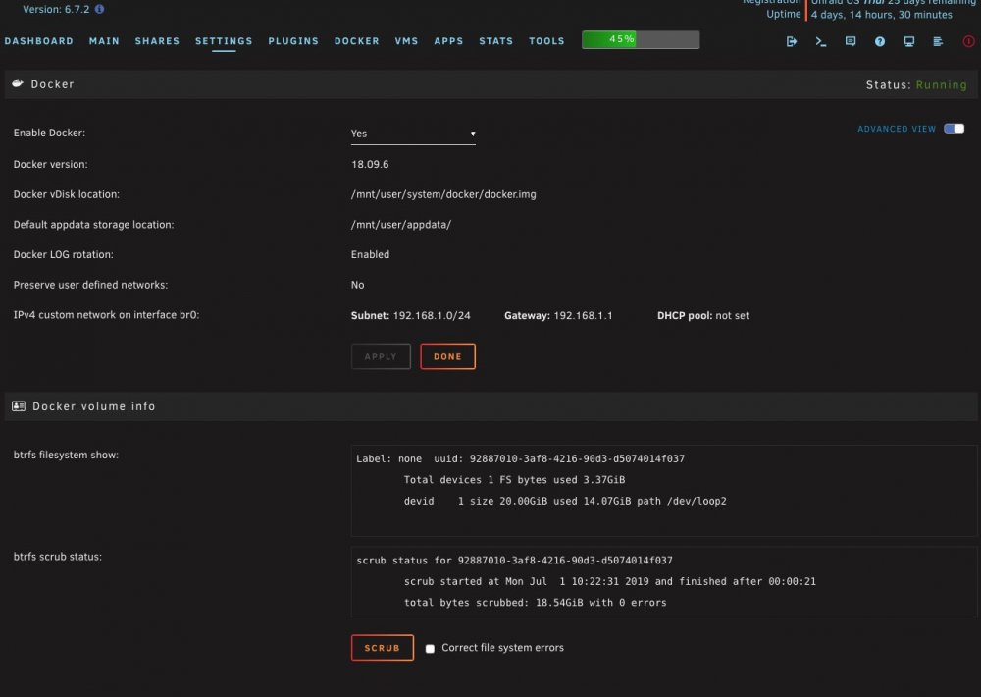Open the Tools tab

click(546, 41)
